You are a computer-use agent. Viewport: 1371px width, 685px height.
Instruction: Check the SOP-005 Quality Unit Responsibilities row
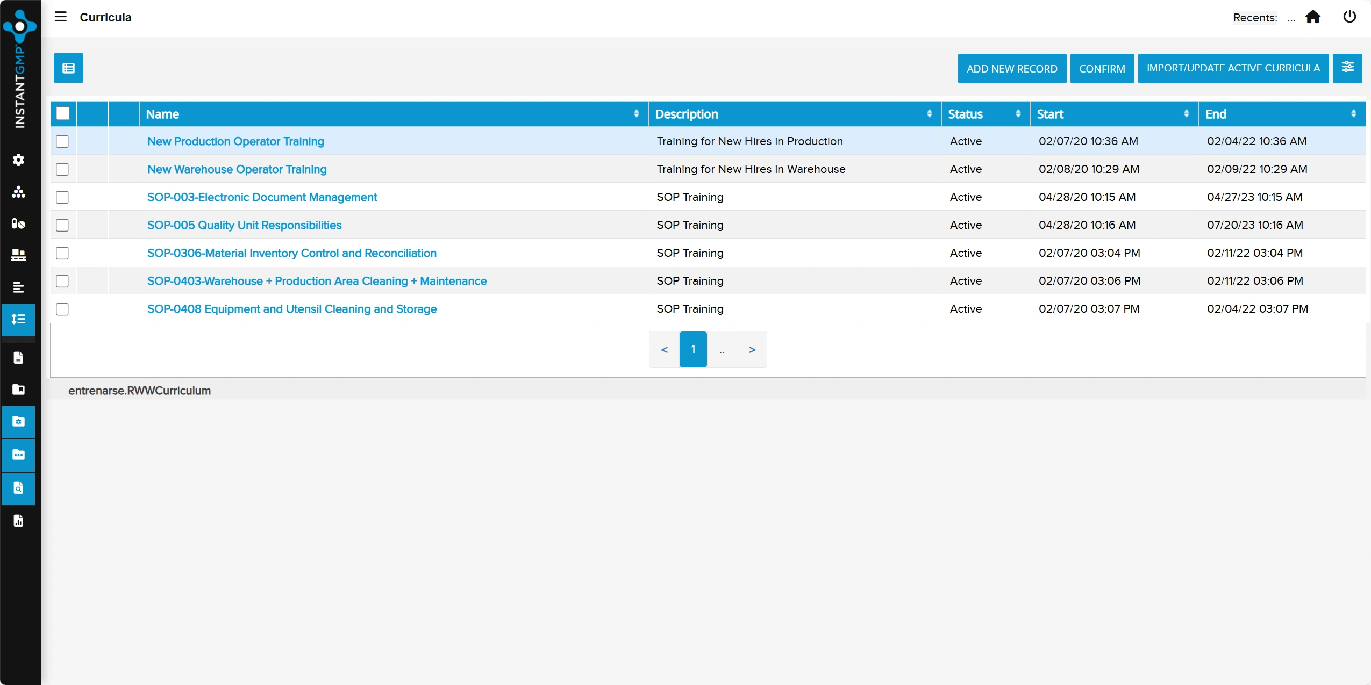point(62,225)
